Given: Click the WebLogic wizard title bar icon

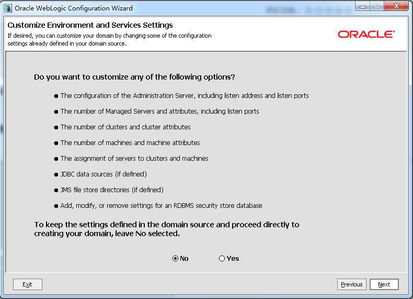Looking at the screenshot, I should [x=8, y=8].
